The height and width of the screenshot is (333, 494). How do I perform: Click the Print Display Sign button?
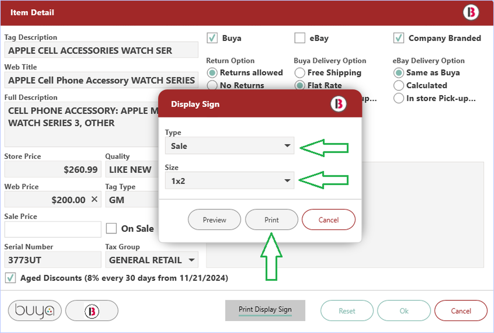tap(265, 310)
